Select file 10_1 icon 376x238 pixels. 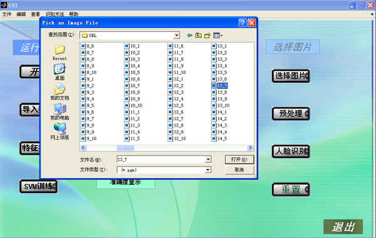pos(127,46)
